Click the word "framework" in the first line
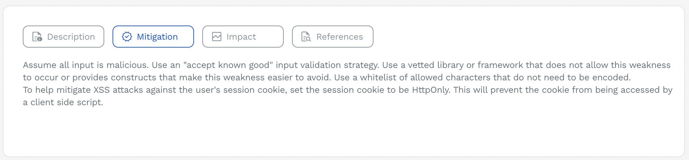The height and width of the screenshot is (160, 689). [500, 65]
